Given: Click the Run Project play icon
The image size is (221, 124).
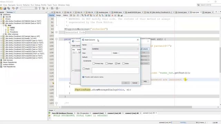Looking at the screenshot, I should 48,8.
